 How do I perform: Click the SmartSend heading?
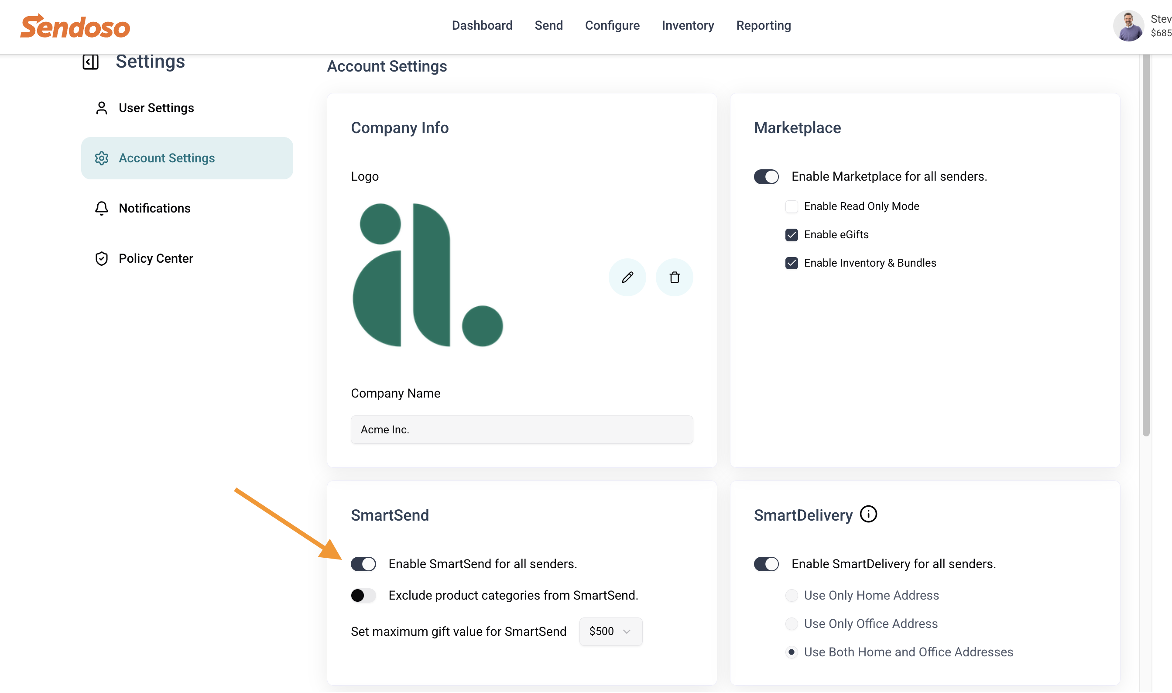389,515
